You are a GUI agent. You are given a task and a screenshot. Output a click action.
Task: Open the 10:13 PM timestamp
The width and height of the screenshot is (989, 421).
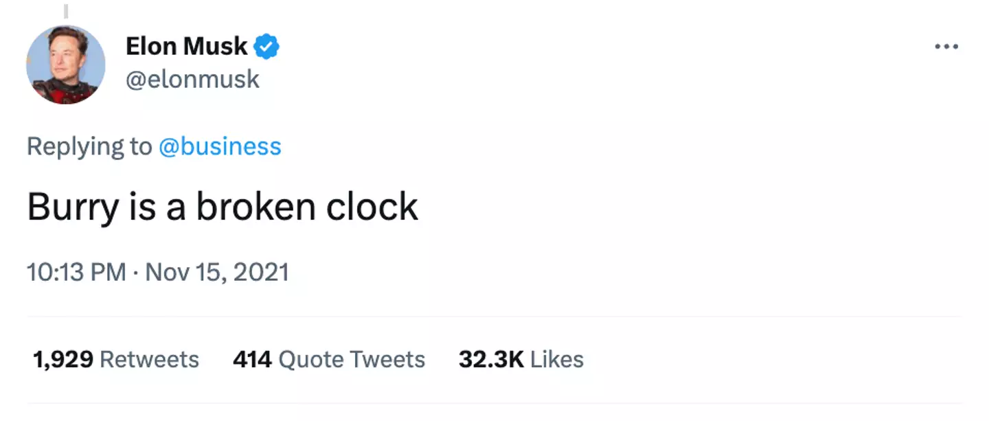pos(76,273)
